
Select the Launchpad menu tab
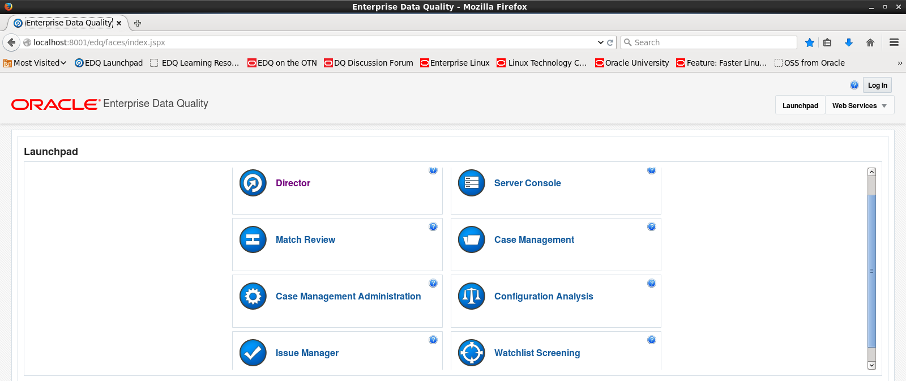coord(800,106)
